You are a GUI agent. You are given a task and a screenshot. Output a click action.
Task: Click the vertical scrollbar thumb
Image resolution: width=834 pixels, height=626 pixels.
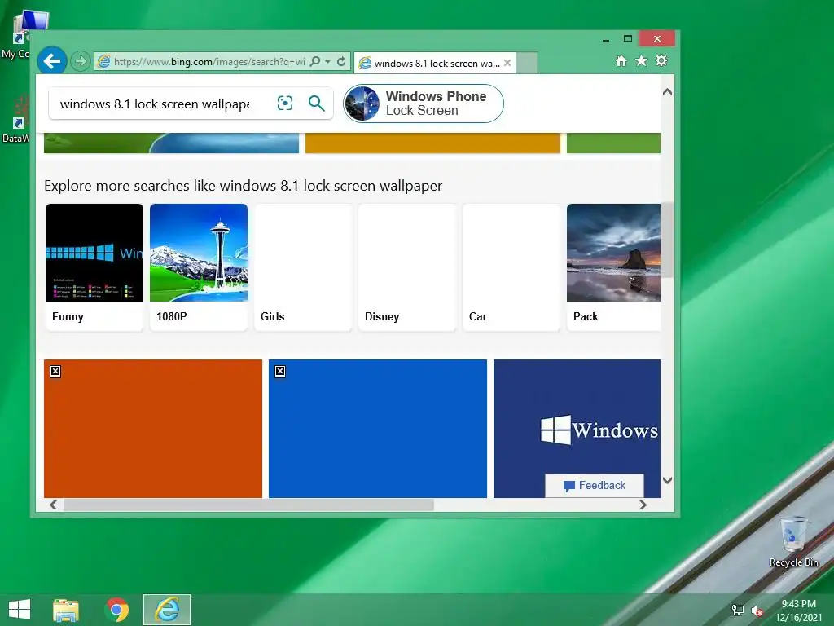(668, 240)
